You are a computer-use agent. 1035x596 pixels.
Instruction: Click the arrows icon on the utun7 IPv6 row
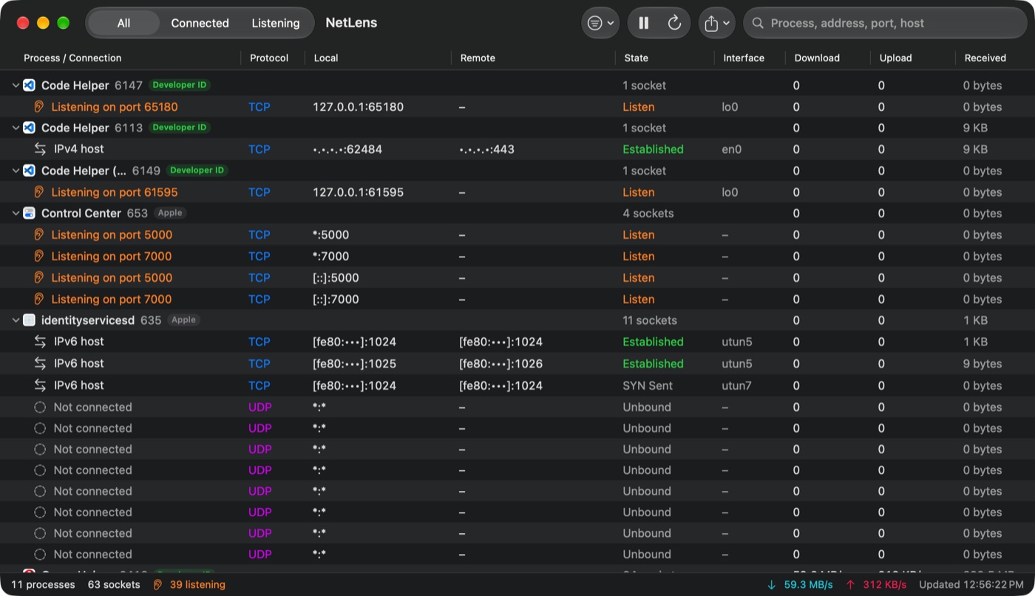[40, 385]
